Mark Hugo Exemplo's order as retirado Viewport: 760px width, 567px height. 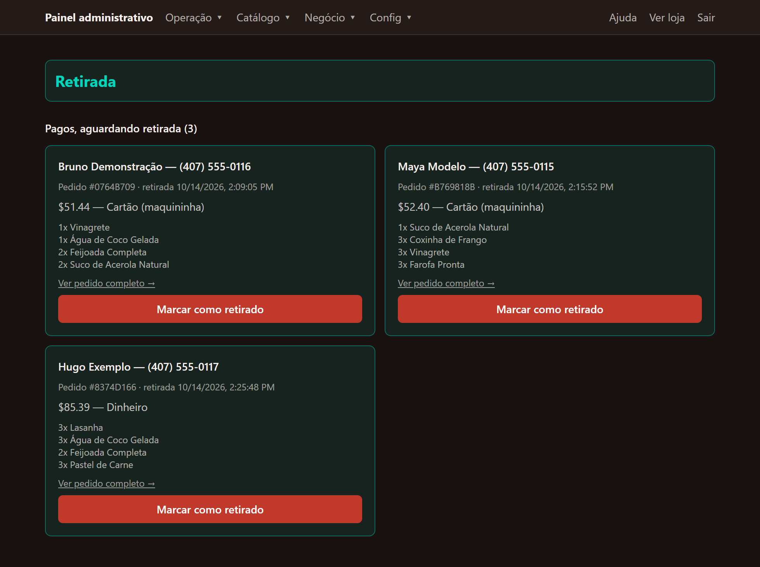click(x=210, y=509)
